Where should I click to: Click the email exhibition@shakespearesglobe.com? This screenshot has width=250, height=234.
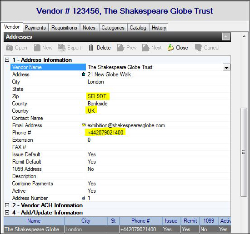point(126,125)
